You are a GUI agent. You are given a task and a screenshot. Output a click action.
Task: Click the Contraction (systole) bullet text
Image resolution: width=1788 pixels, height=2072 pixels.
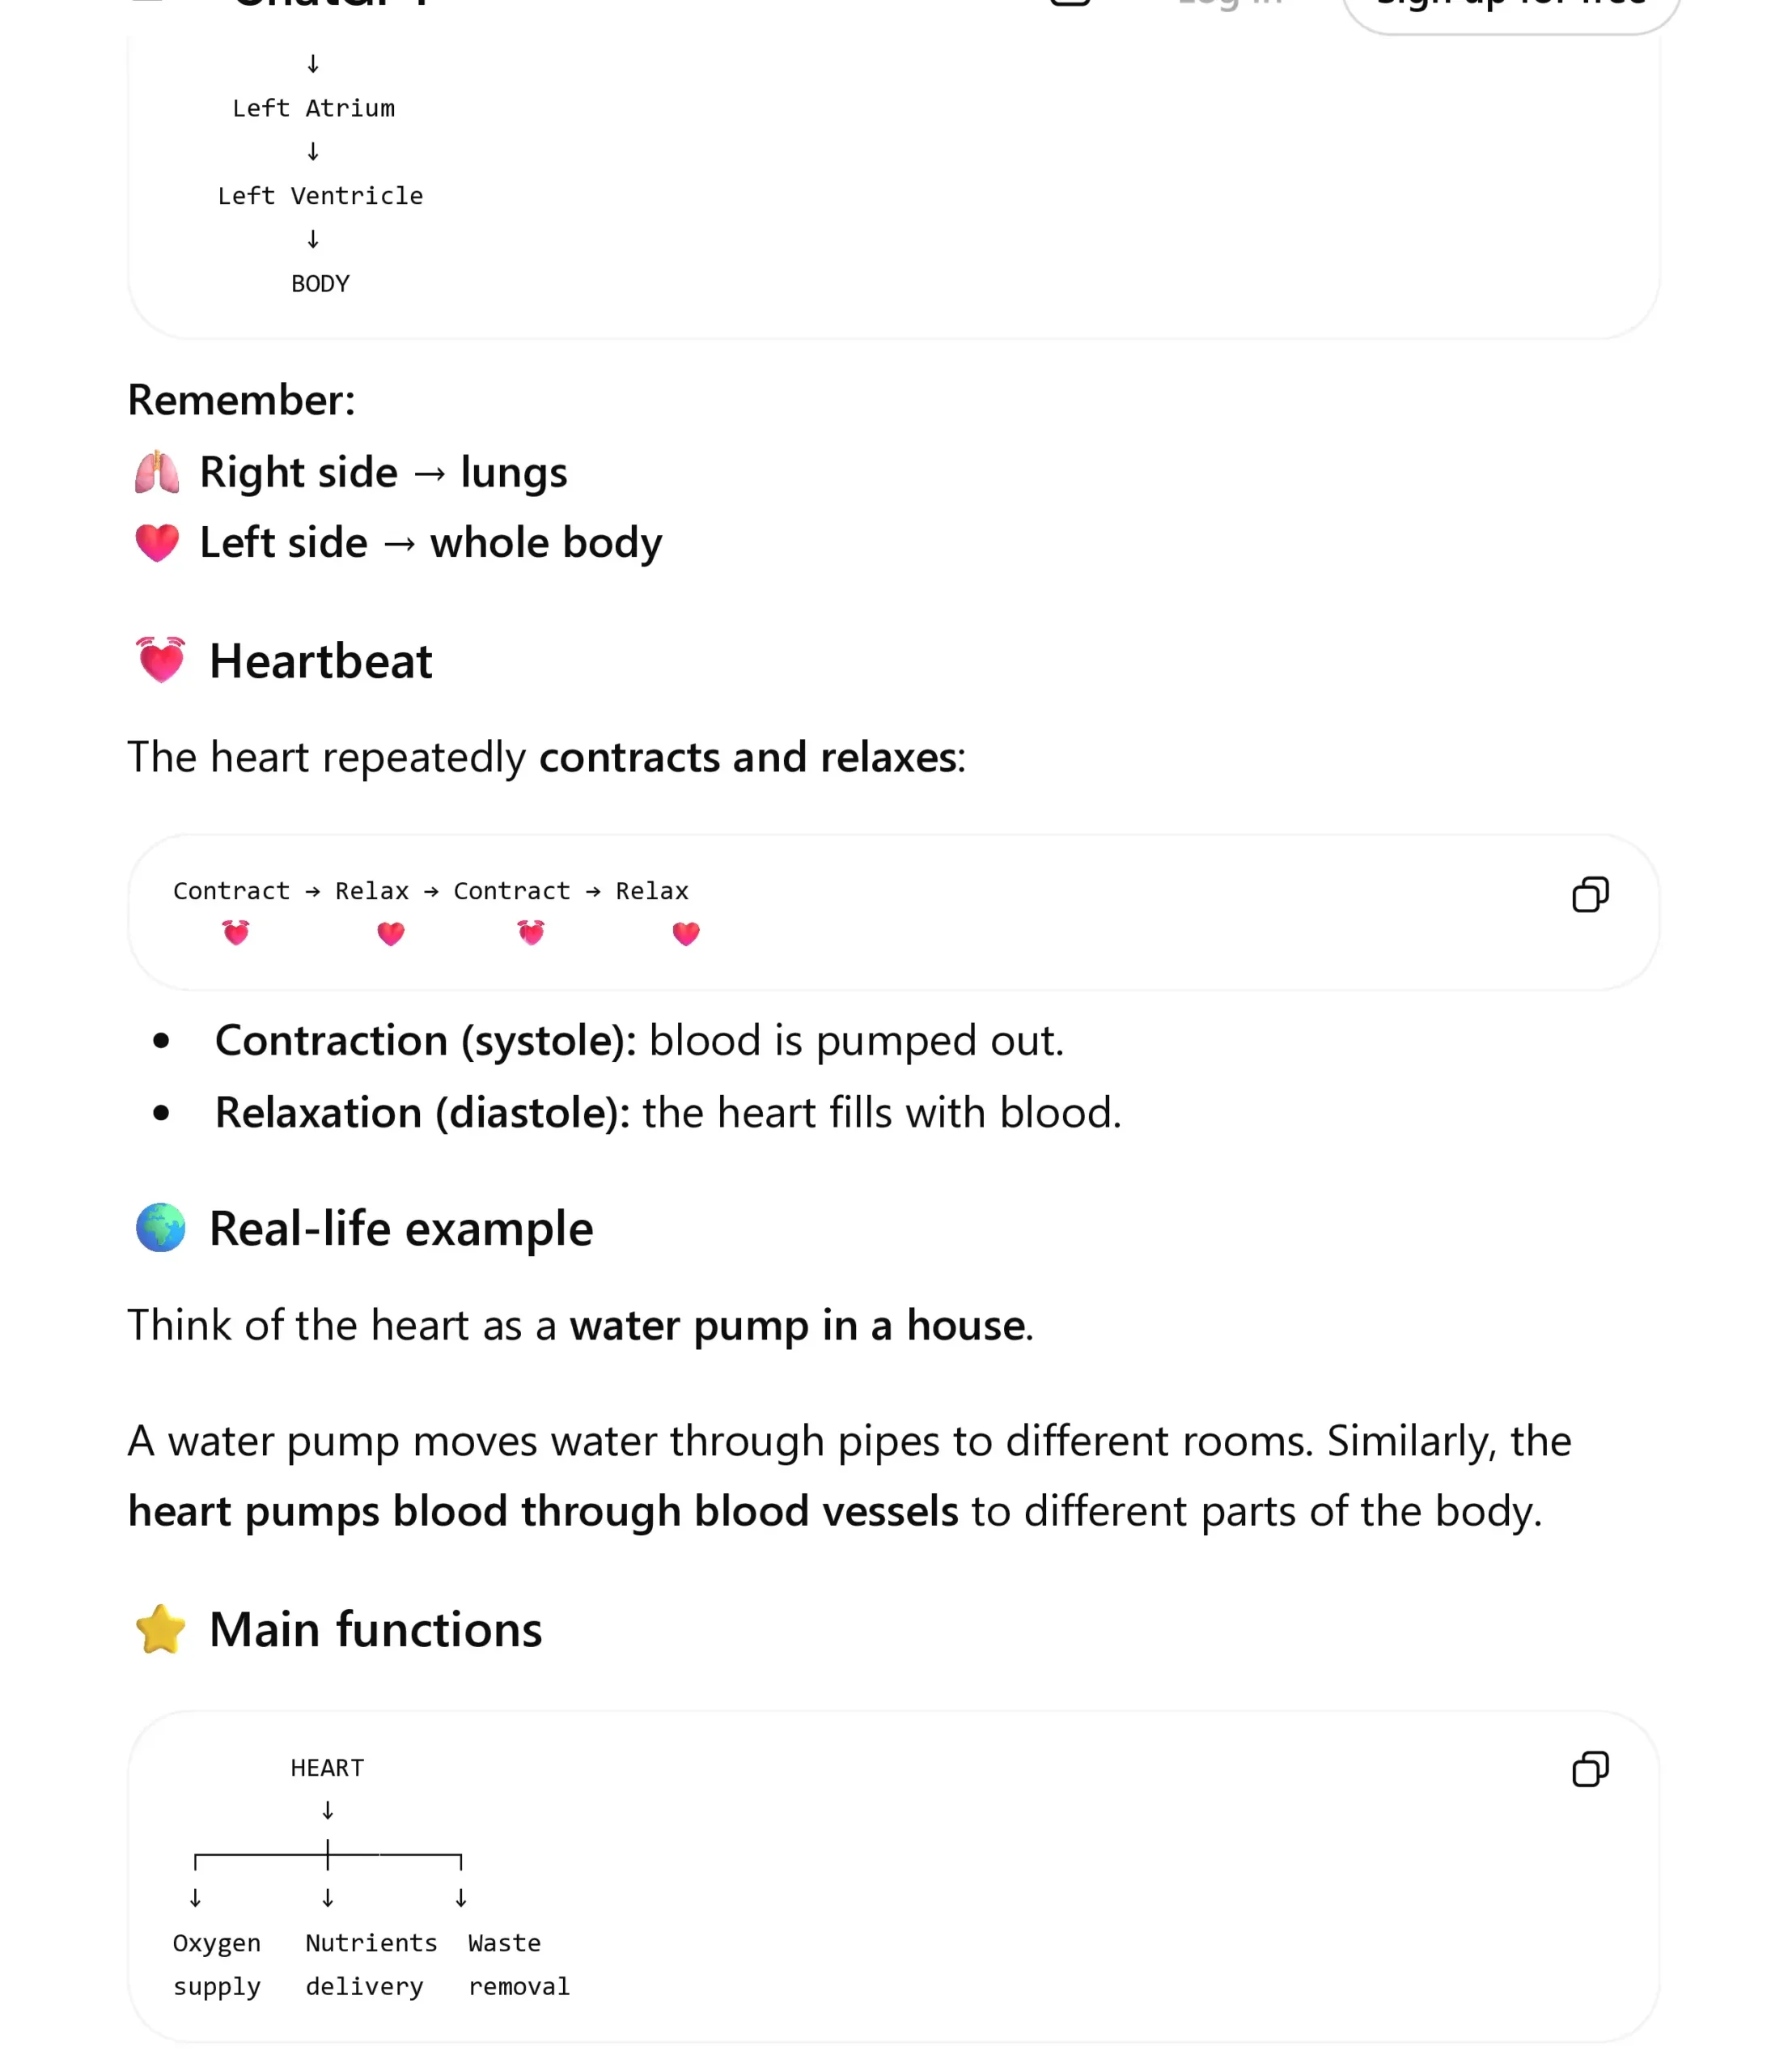click(x=640, y=1041)
